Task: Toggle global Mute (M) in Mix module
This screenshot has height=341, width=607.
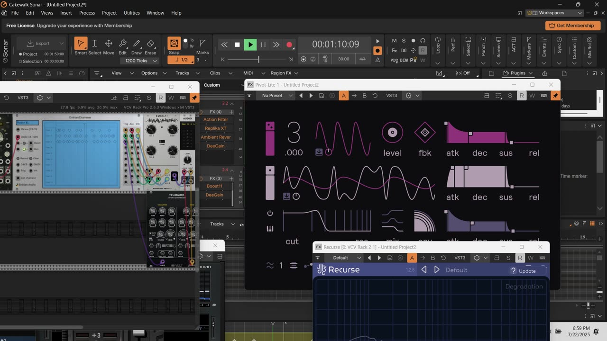Action: coord(394,41)
